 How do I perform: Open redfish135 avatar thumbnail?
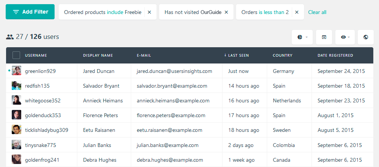(x=16, y=85)
